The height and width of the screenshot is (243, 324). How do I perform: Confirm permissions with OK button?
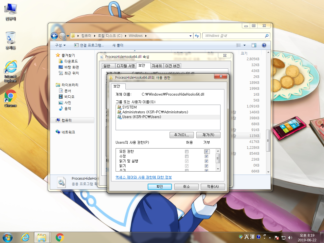[x=160, y=186]
